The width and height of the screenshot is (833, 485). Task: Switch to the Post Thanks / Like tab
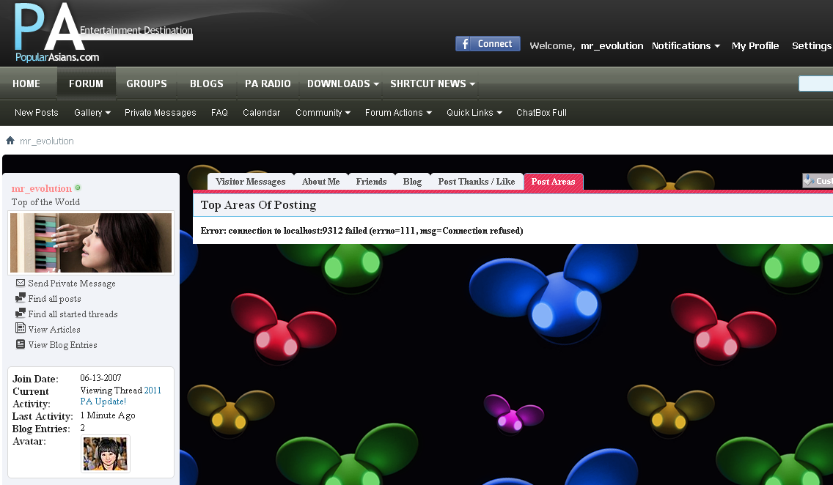tap(477, 182)
